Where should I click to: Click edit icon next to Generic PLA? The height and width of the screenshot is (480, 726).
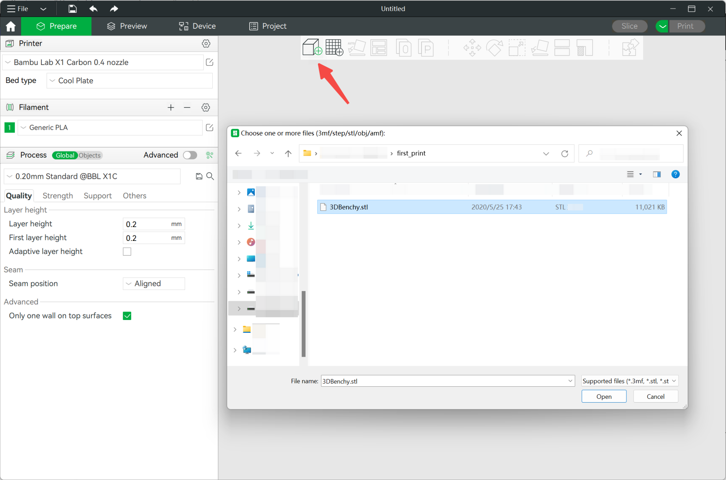click(210, 127)
